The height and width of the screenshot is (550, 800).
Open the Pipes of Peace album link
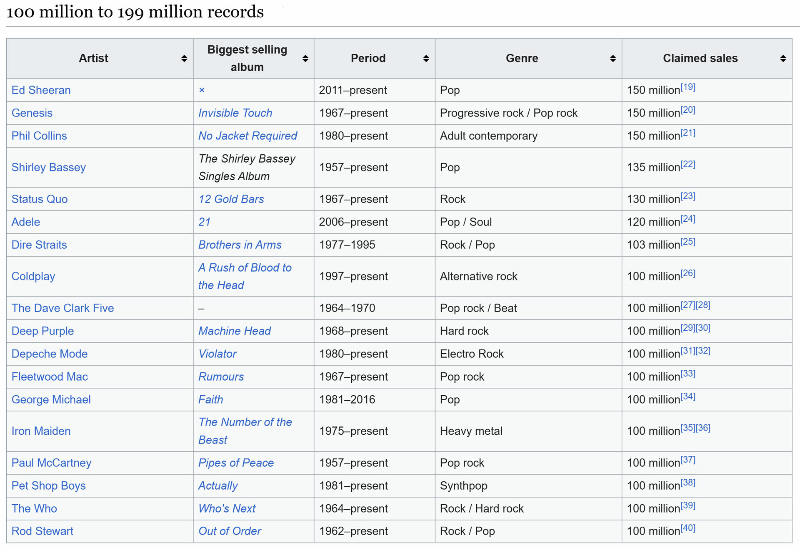236,463
